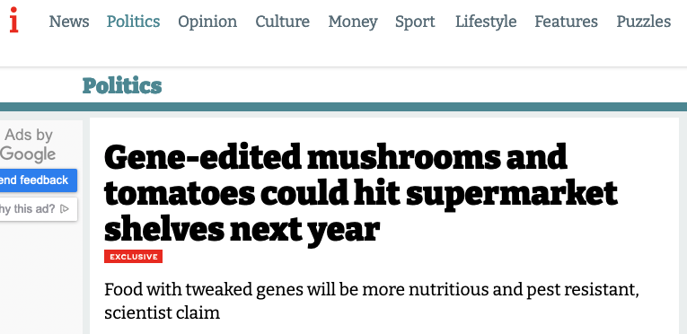Go to the Features section
The height and width of the screenshot is (334, 687).
[566, 22]
